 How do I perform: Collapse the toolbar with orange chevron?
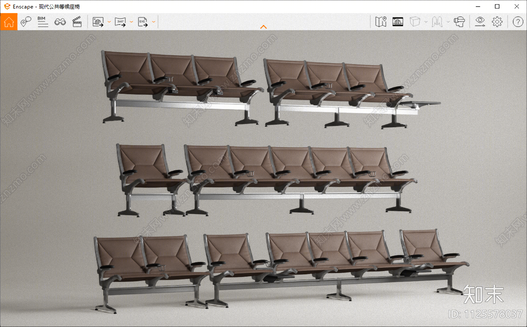point(263,27)
